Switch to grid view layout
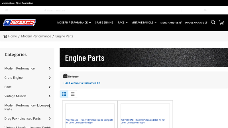228x128 pixels. coord(64,94)
